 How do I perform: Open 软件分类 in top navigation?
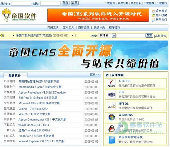123,3
